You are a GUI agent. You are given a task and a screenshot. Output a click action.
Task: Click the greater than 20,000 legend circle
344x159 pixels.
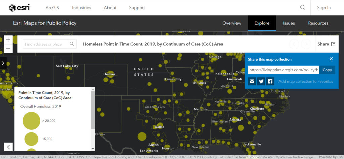[31, 121]
